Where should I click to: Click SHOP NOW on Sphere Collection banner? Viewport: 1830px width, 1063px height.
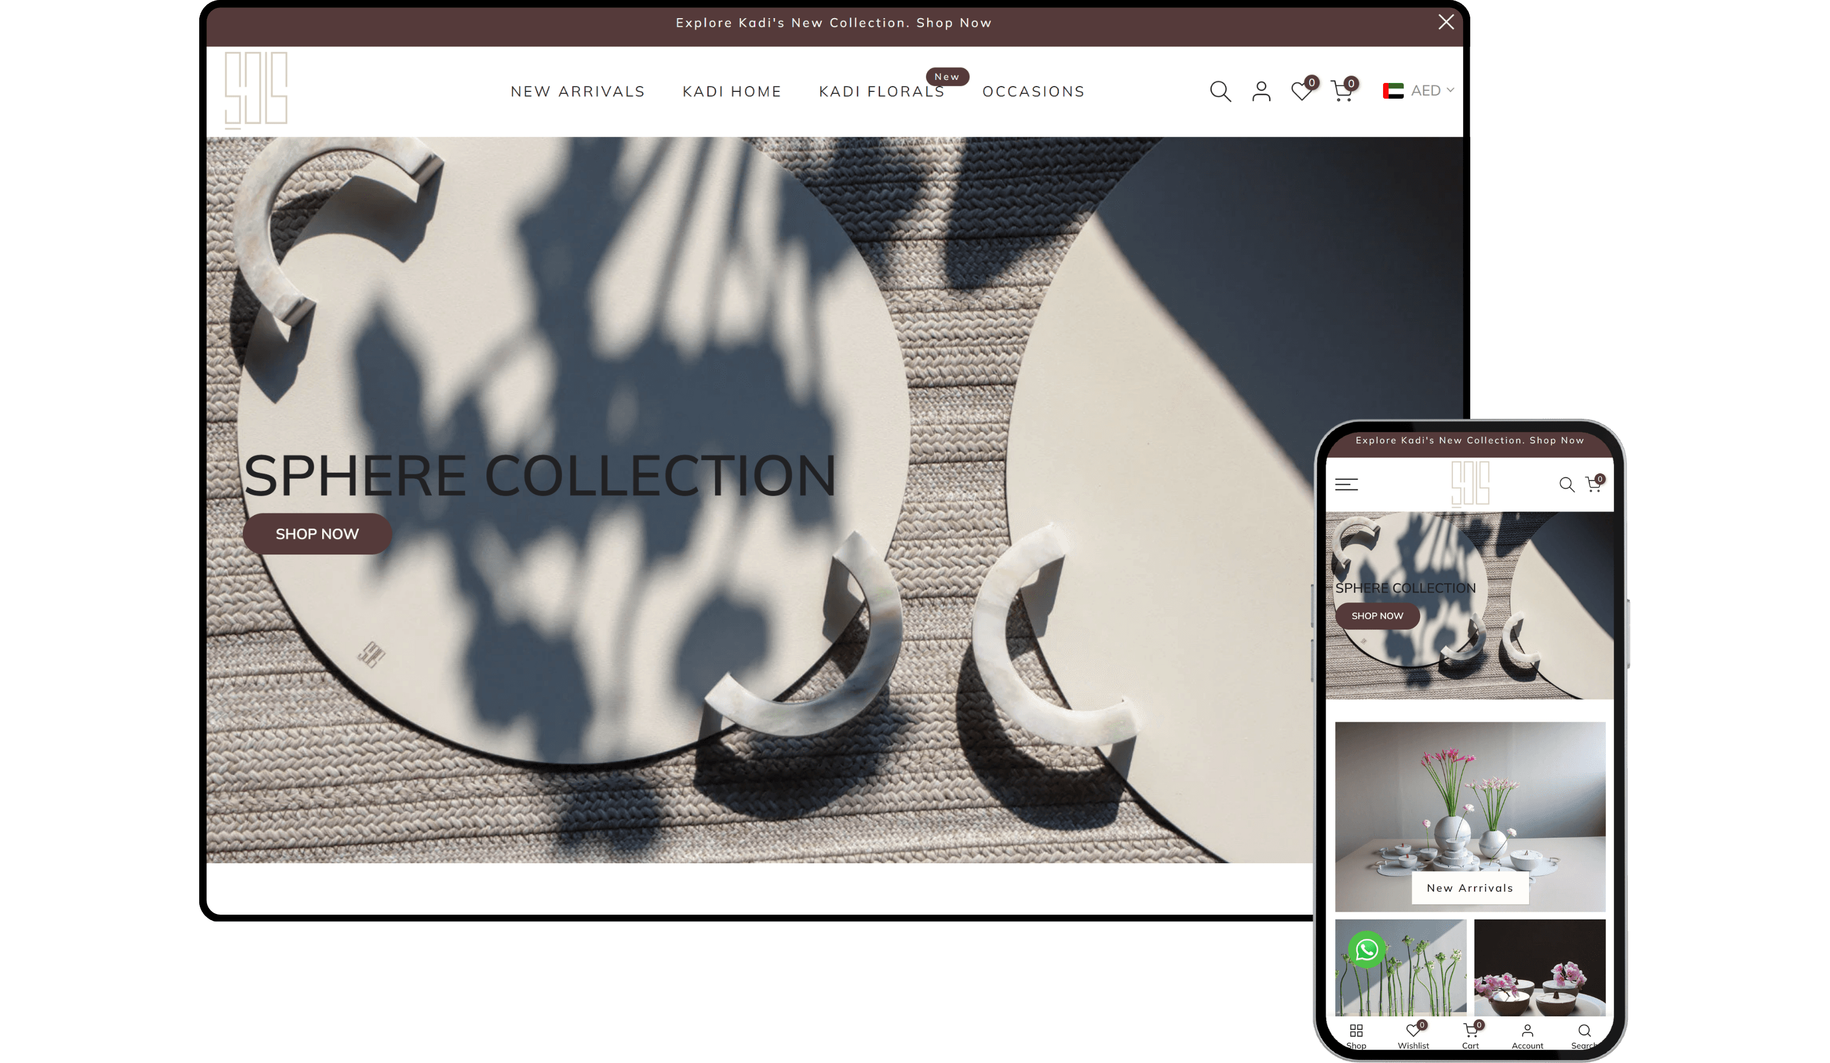tap(317, 534)
